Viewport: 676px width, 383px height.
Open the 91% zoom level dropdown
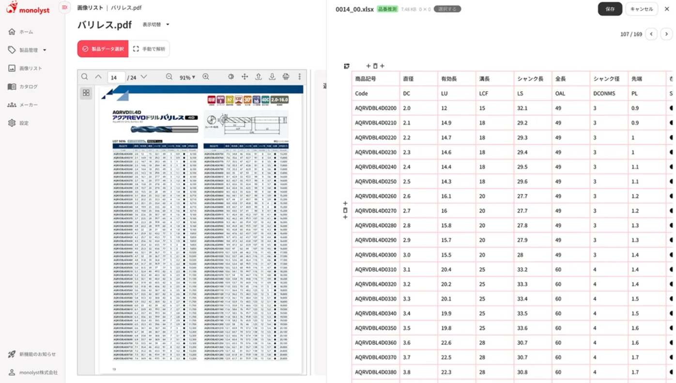pyautogui.click(x=187, y=77)
